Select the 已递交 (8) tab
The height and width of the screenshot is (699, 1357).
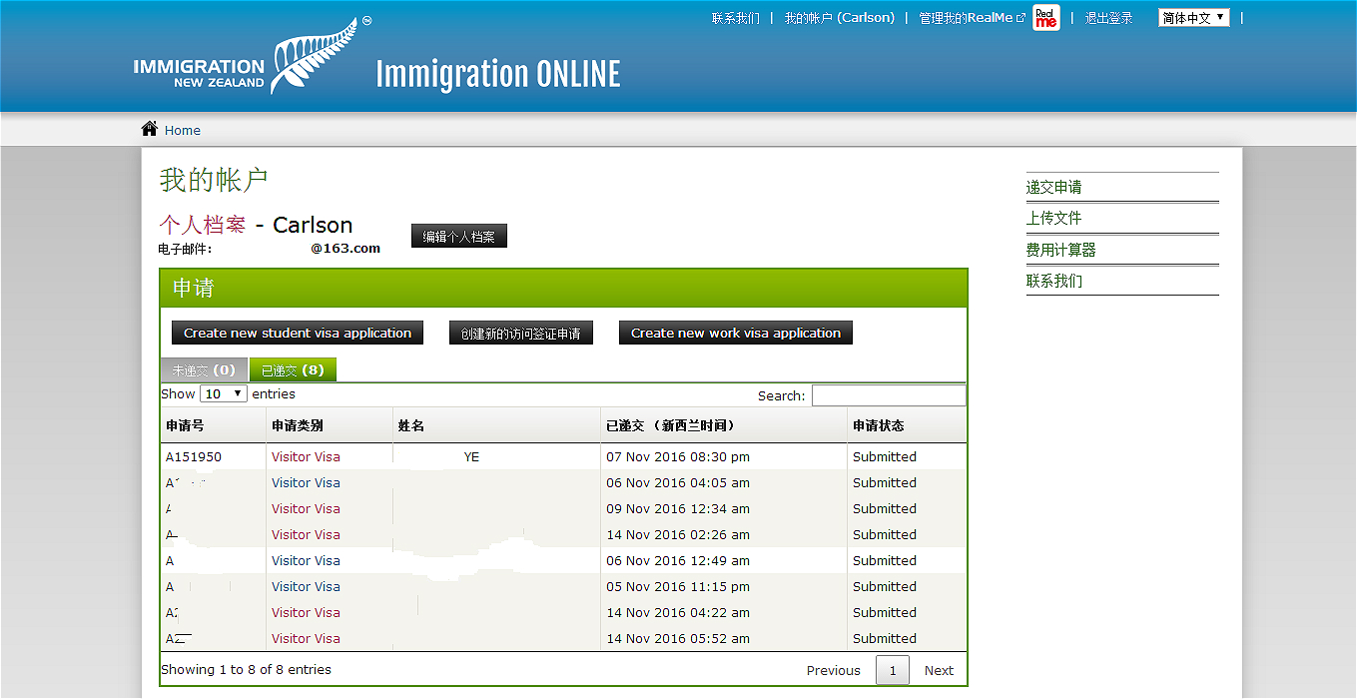coord(292,368)
